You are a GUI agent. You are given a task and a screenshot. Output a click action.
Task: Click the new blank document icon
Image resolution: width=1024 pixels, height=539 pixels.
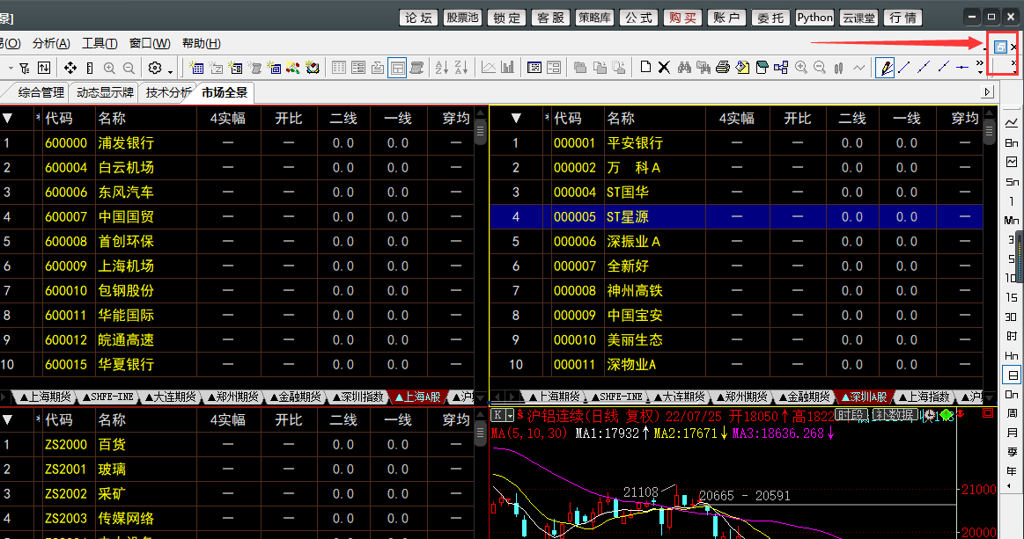coord(645,67)
